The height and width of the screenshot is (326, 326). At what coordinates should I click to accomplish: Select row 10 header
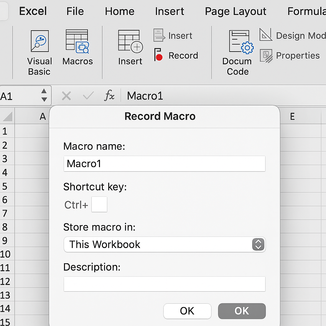coord(7,254)
